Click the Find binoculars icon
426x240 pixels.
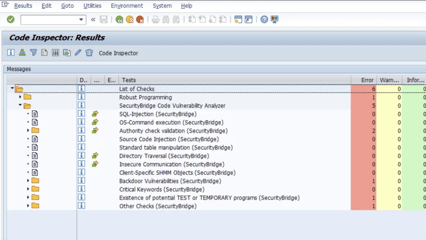pos(166,20)
